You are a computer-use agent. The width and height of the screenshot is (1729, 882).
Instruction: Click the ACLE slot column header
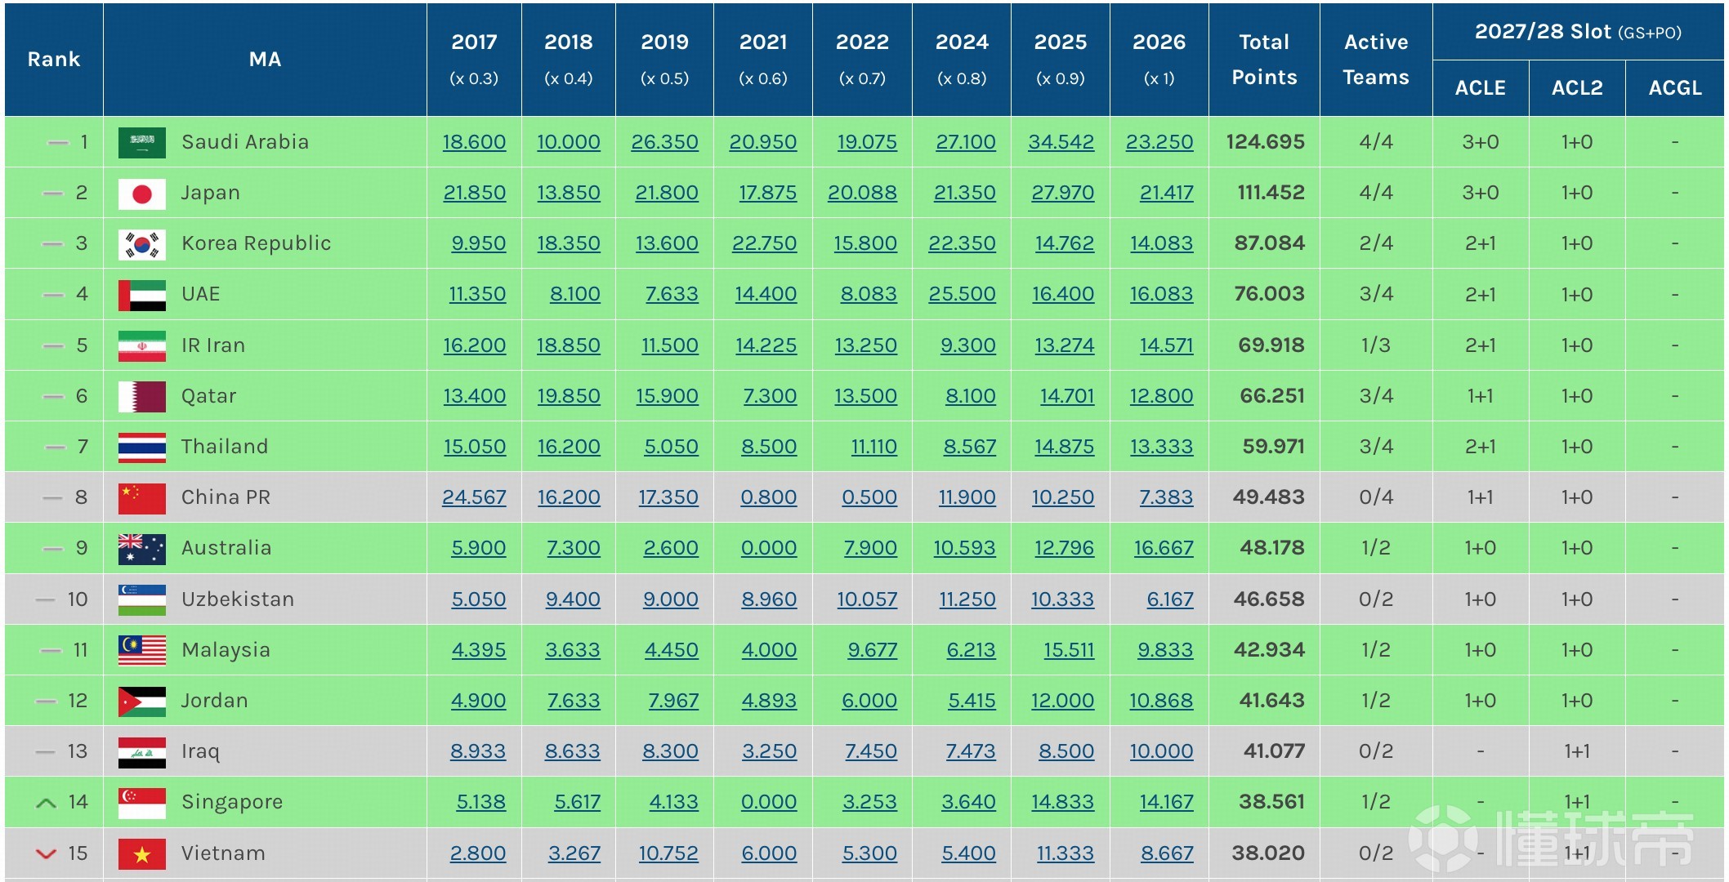[x=1480, y=88]
